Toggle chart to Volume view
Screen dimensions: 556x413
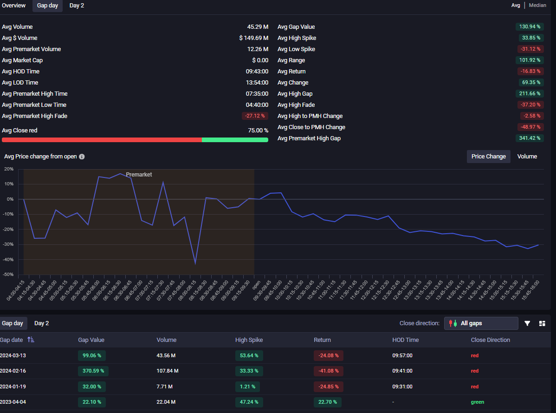(x=527, y=157)
